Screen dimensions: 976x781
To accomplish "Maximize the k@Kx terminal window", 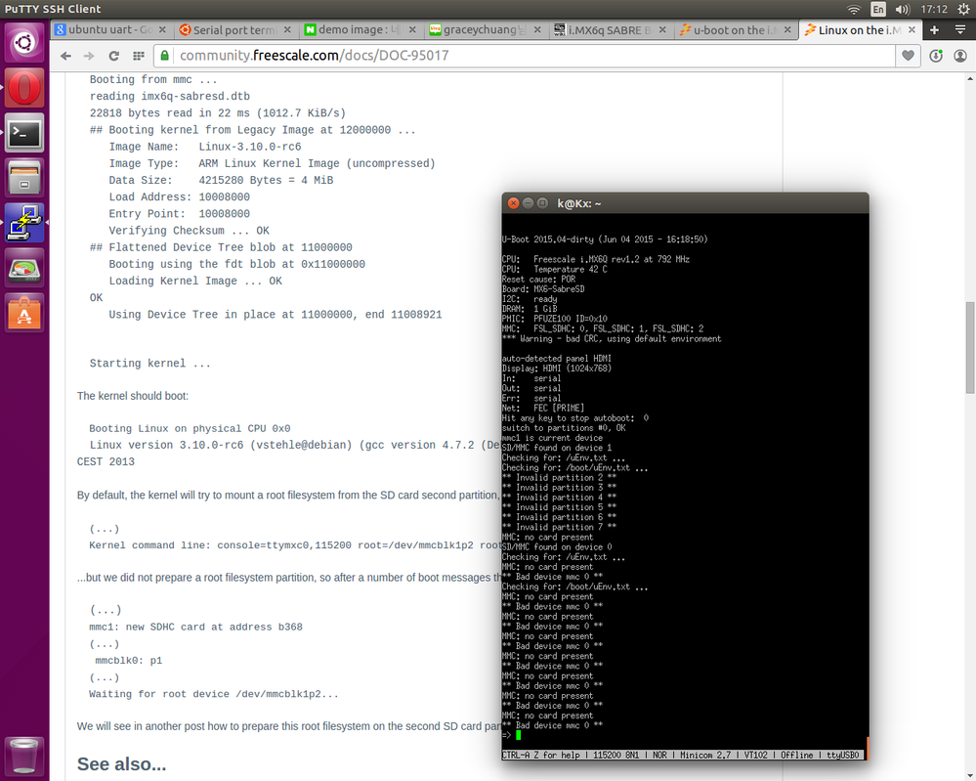I will coord(542,203).
